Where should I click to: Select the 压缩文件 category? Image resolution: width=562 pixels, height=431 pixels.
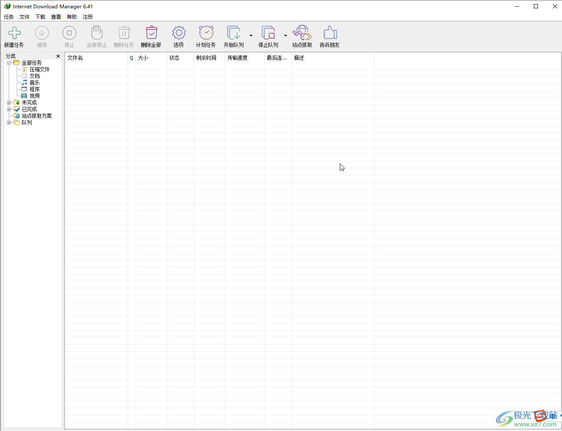[39, 69]
